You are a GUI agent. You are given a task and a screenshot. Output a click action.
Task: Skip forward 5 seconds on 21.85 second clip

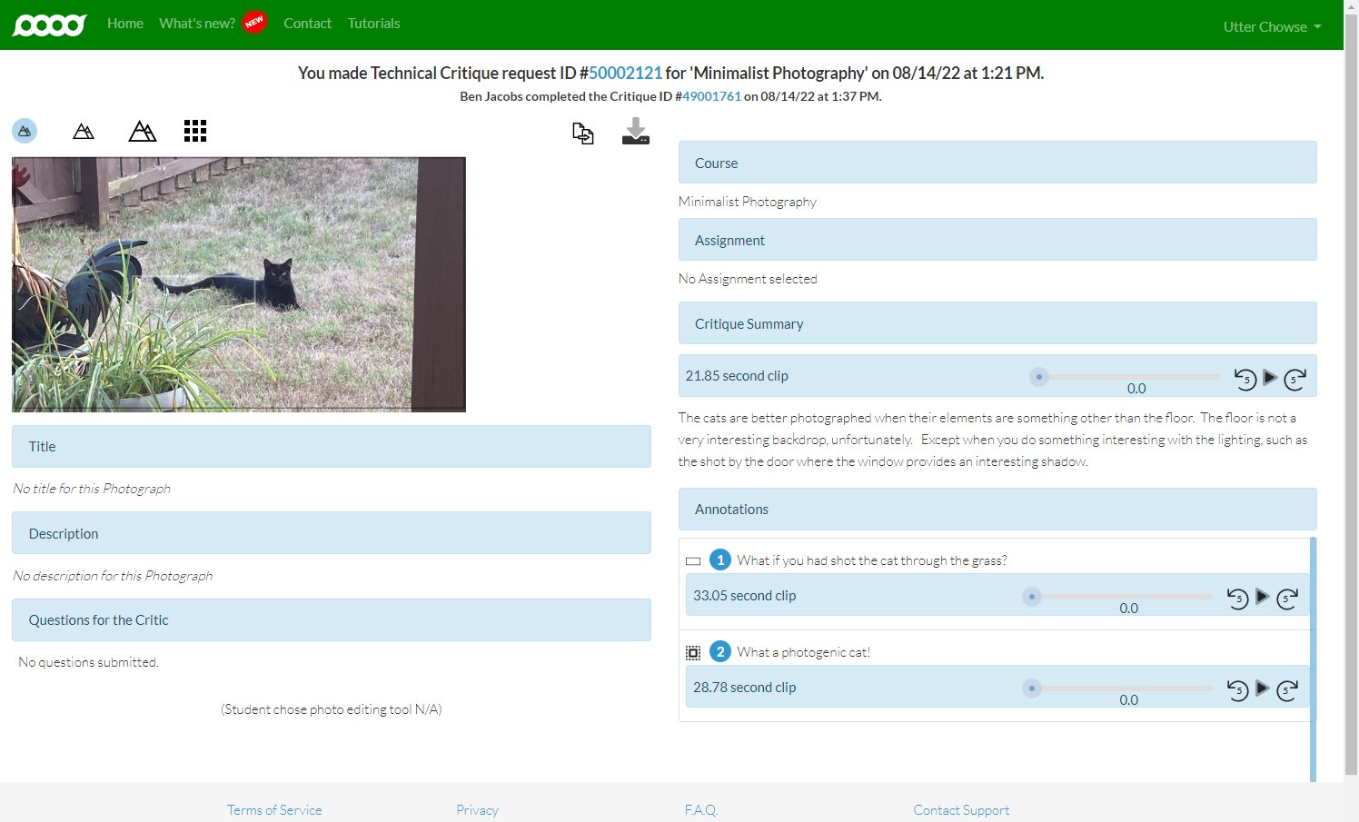pos(1295,379)
